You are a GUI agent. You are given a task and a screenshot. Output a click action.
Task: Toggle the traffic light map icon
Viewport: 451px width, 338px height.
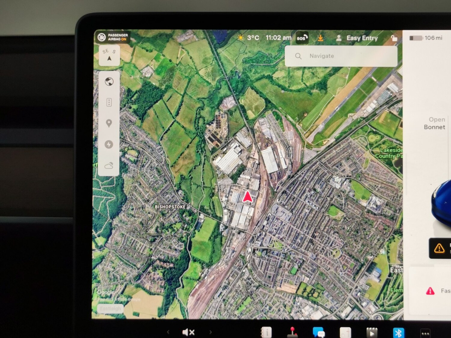point(109,102)
